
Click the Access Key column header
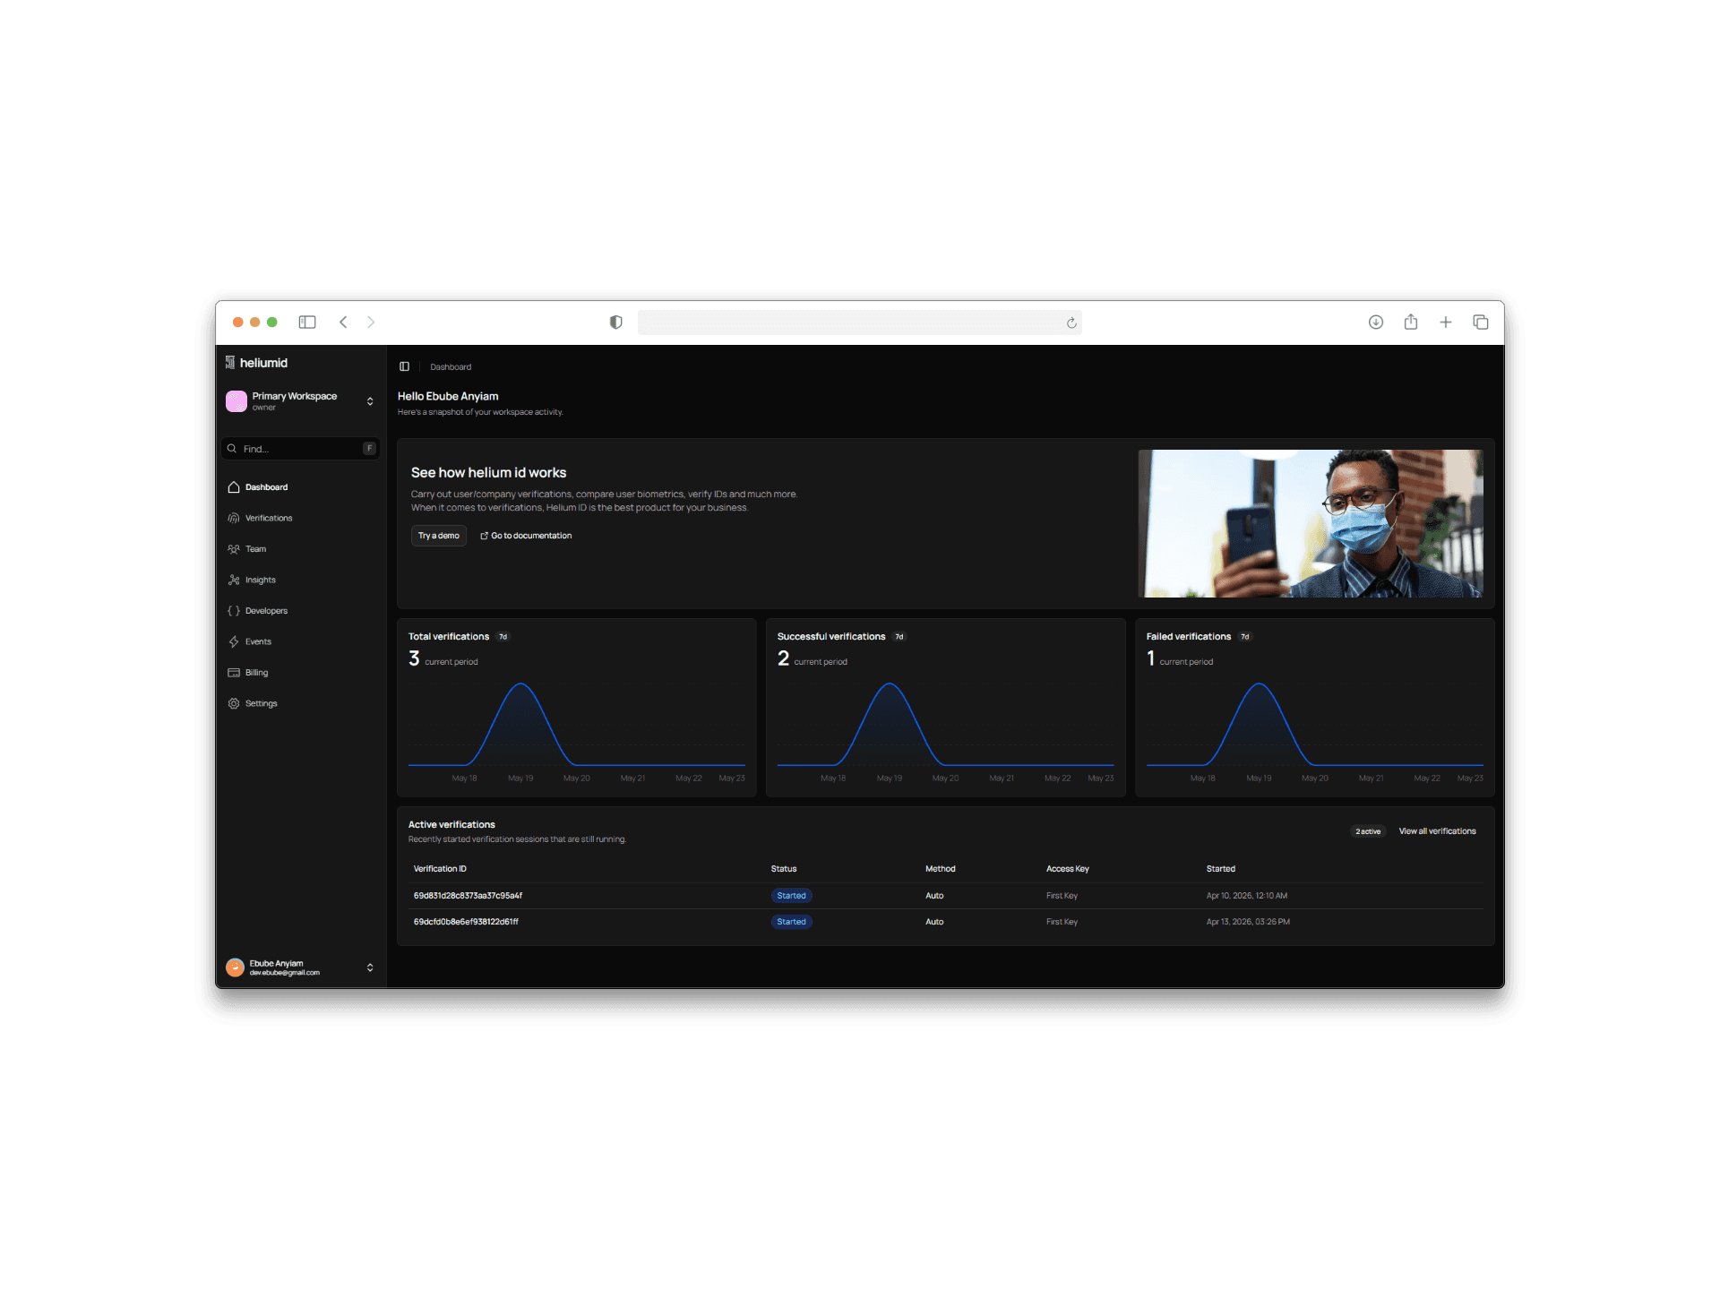point(1068,869)
